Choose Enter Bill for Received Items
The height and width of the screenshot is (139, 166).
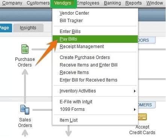click(95, 80)
